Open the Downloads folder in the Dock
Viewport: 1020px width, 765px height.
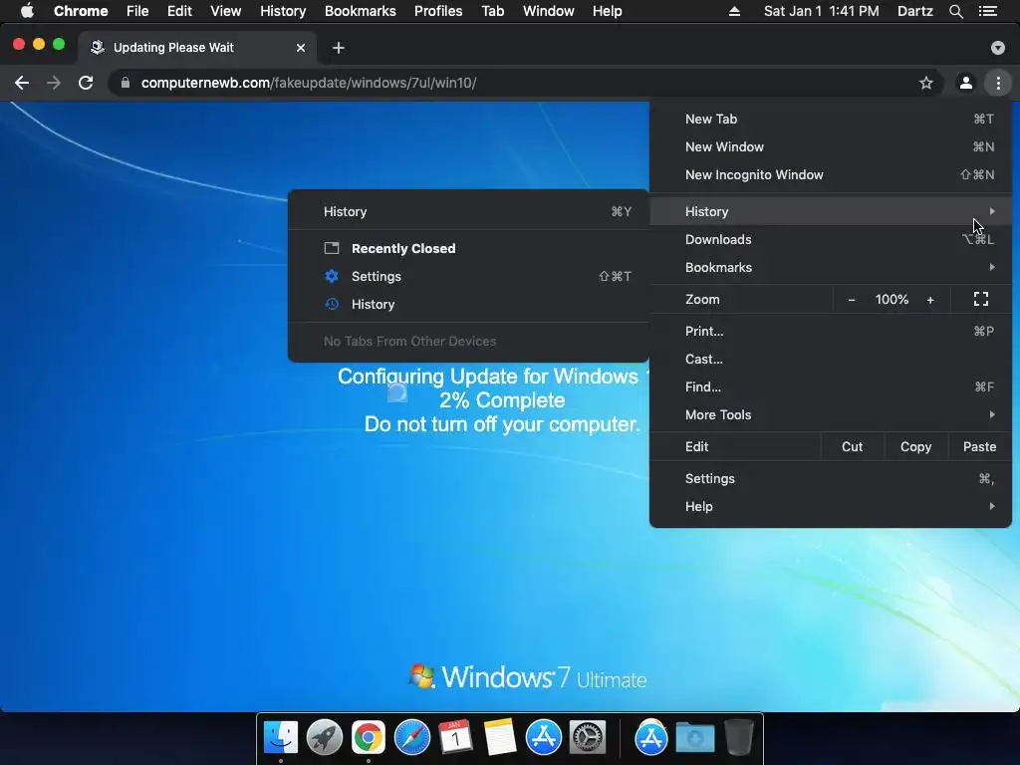(694, 738)
